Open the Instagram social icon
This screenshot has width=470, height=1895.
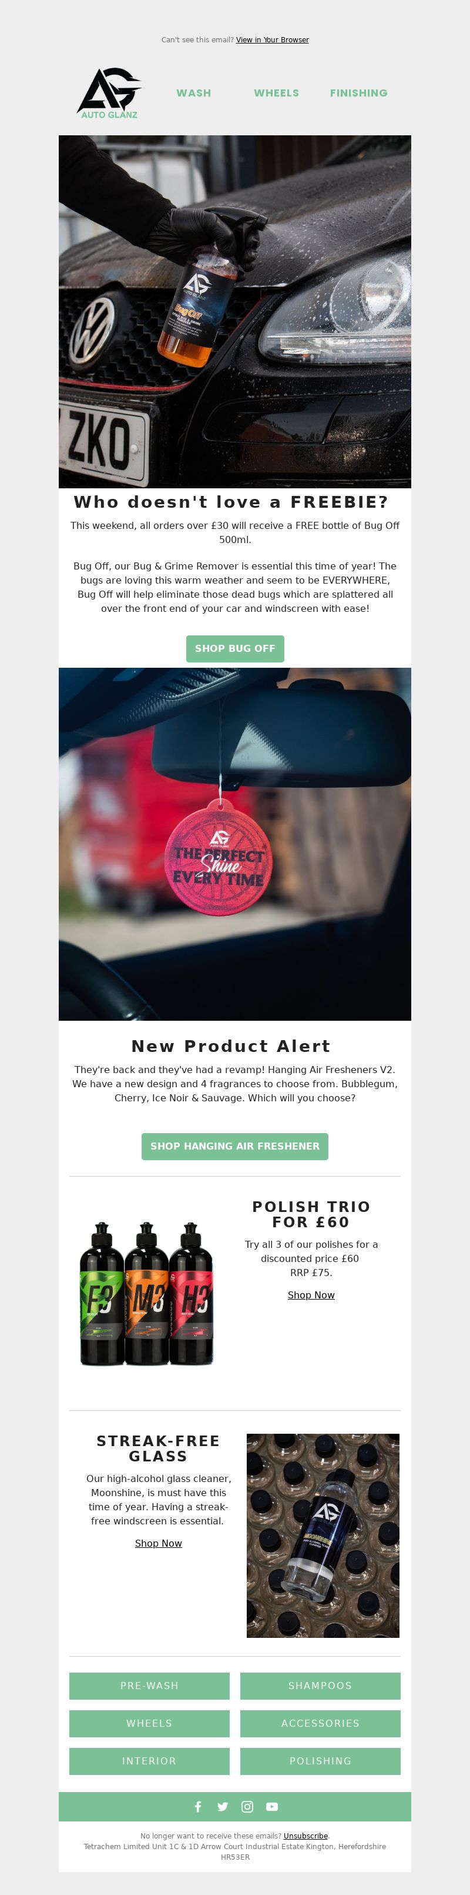coord(247,1806)
